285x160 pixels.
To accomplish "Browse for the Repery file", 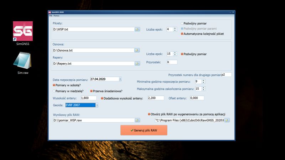I will (137, 64).
